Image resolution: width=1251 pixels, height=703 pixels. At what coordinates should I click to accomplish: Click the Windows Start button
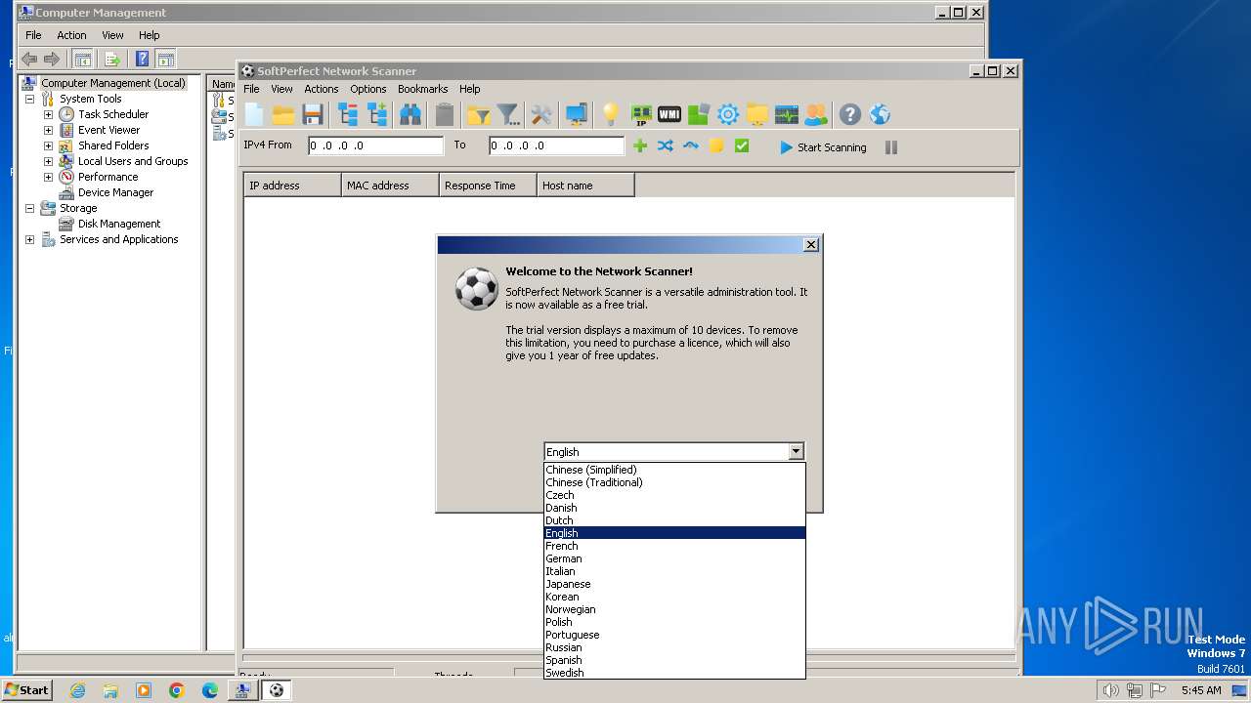[27, 689]
